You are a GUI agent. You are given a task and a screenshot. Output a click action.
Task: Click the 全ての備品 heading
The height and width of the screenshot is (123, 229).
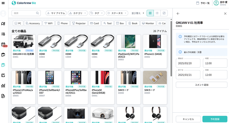[19, 31]
